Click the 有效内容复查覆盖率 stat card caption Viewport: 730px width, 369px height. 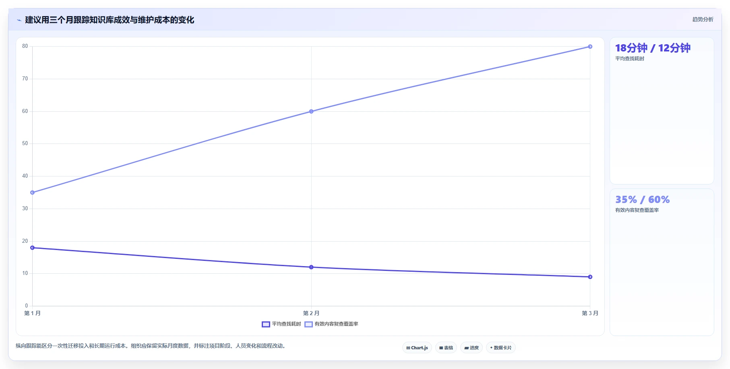(637, 210)
